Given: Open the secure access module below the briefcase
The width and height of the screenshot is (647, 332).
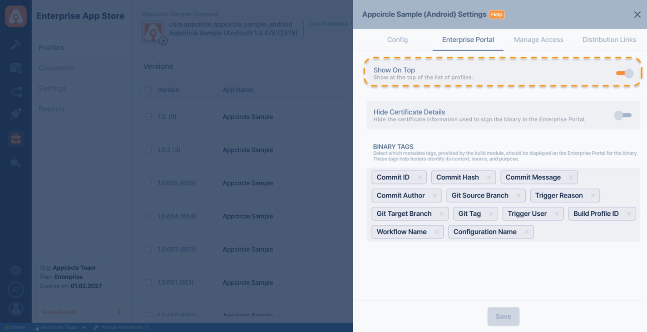Looking at the screenshot, I should point(15,161).
